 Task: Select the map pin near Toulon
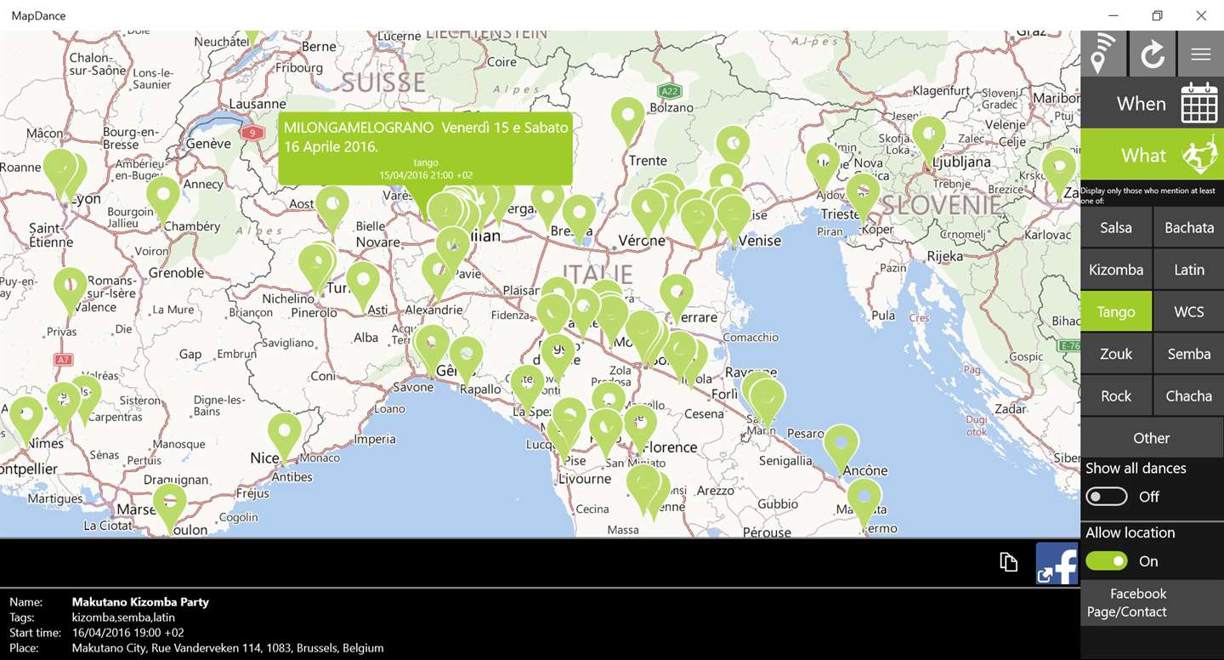pos(170,503)
